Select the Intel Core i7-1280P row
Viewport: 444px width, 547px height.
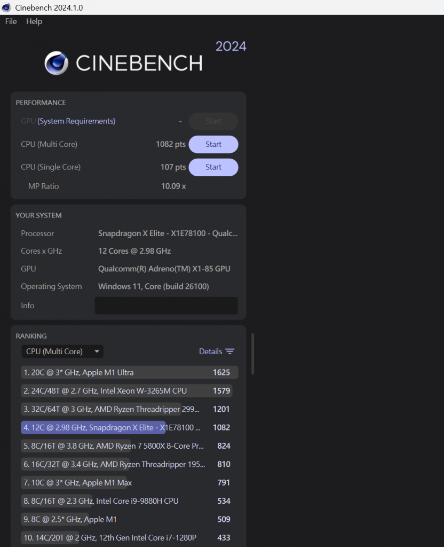pos(129,537)
